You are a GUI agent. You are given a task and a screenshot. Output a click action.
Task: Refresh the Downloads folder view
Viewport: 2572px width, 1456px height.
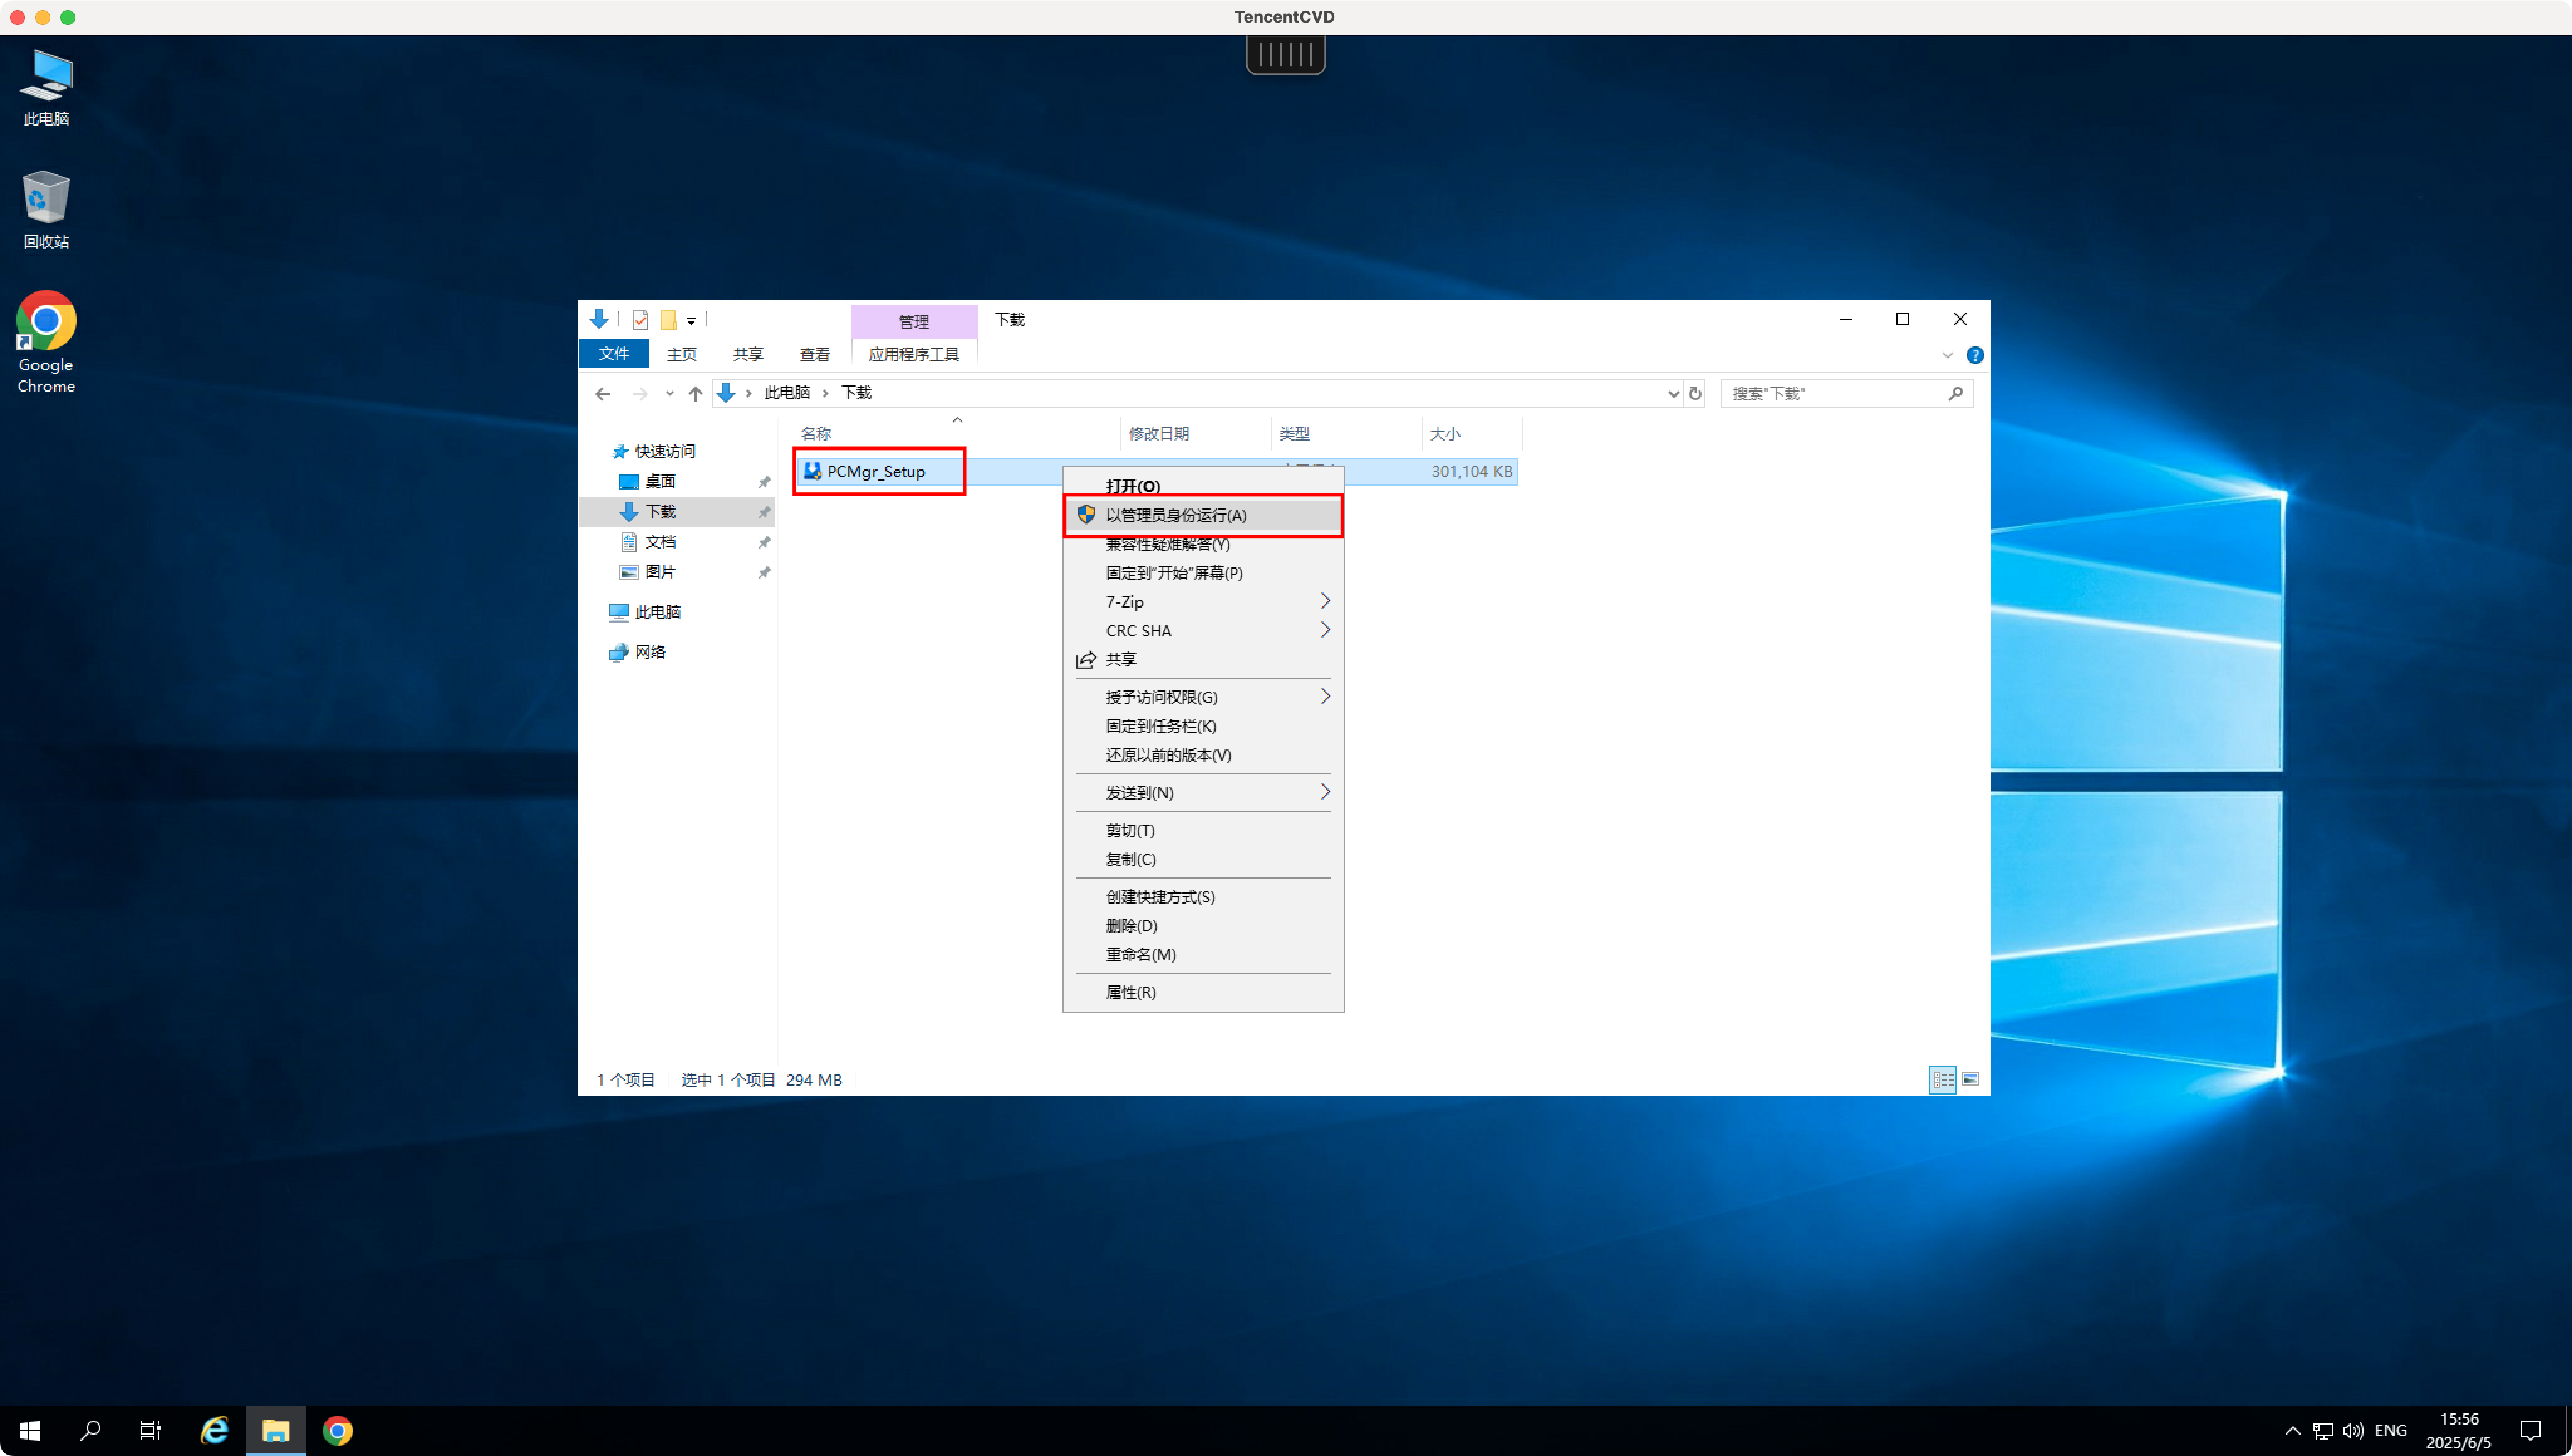pos(1695,394)
